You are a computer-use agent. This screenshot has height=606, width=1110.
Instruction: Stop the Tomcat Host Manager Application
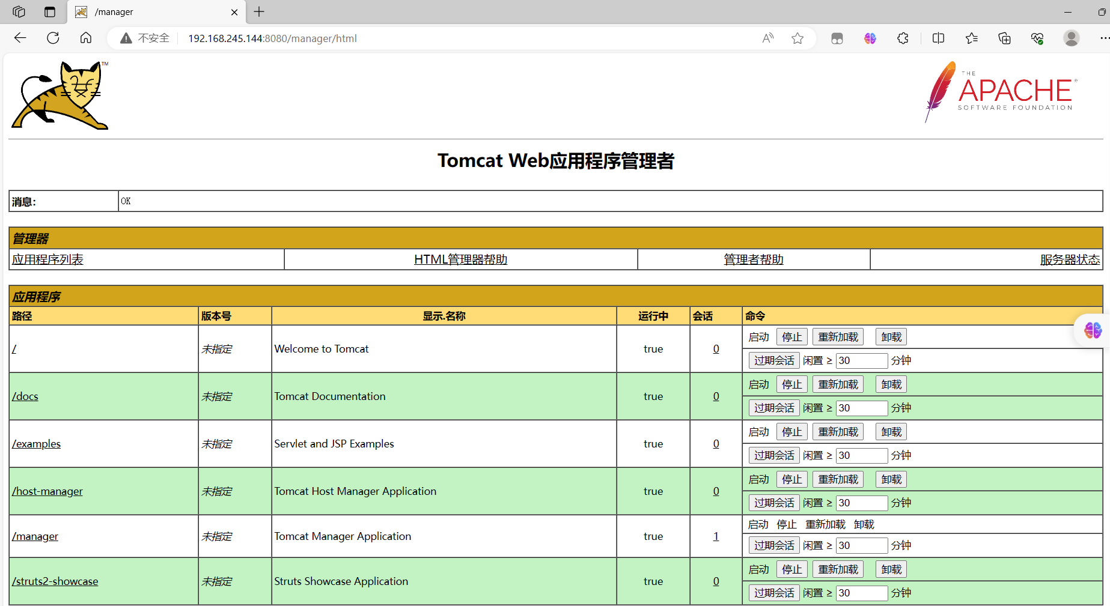(791, 479)
